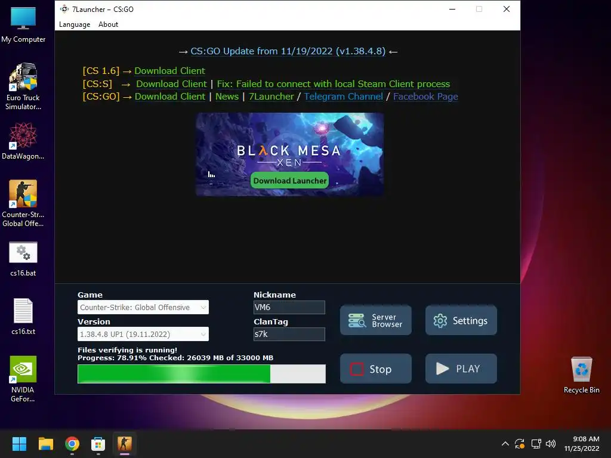Click CS:GO Download Client link

pyautogui.click(x=169, y=96)
